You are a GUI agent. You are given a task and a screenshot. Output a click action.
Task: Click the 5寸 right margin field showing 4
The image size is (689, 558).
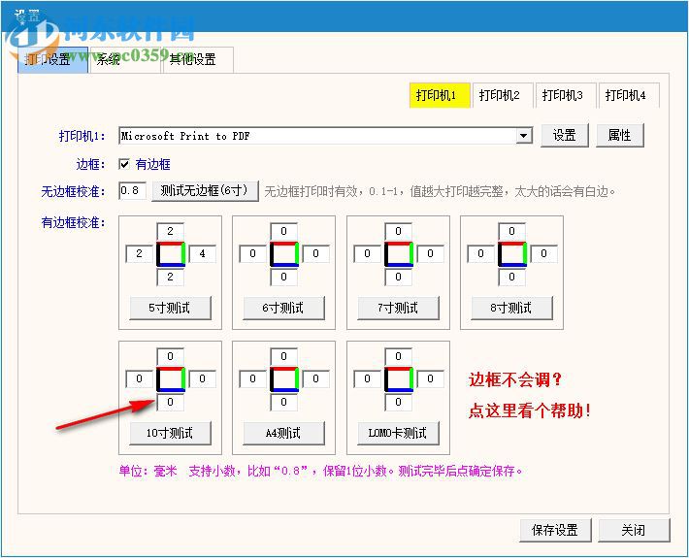(202, 253)
